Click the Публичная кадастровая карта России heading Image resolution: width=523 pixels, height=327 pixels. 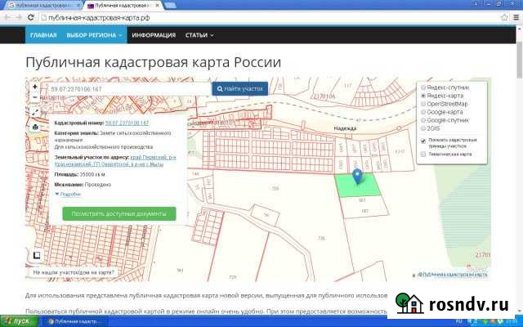click(x=154, y=62)
